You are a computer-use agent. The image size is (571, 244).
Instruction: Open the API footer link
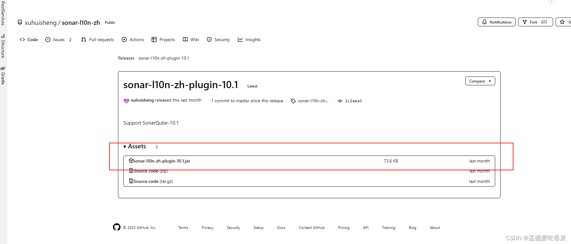[366, 228]
